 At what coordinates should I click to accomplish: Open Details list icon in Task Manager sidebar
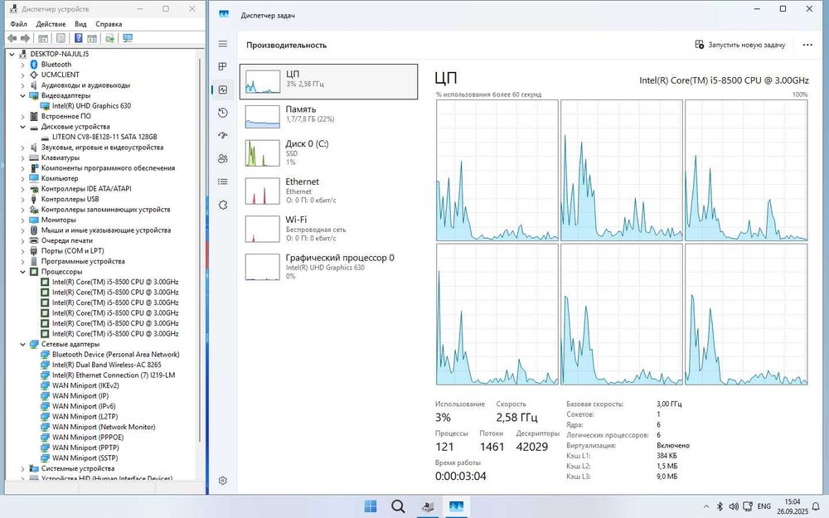pyautogui.click(x=222, y=182)
